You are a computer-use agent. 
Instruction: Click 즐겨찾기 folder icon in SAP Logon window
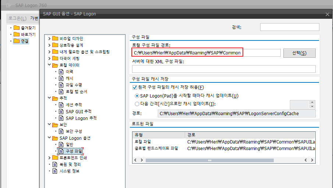[x=17, y=28]
